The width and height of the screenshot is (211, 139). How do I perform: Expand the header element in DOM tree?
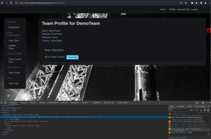3,115
